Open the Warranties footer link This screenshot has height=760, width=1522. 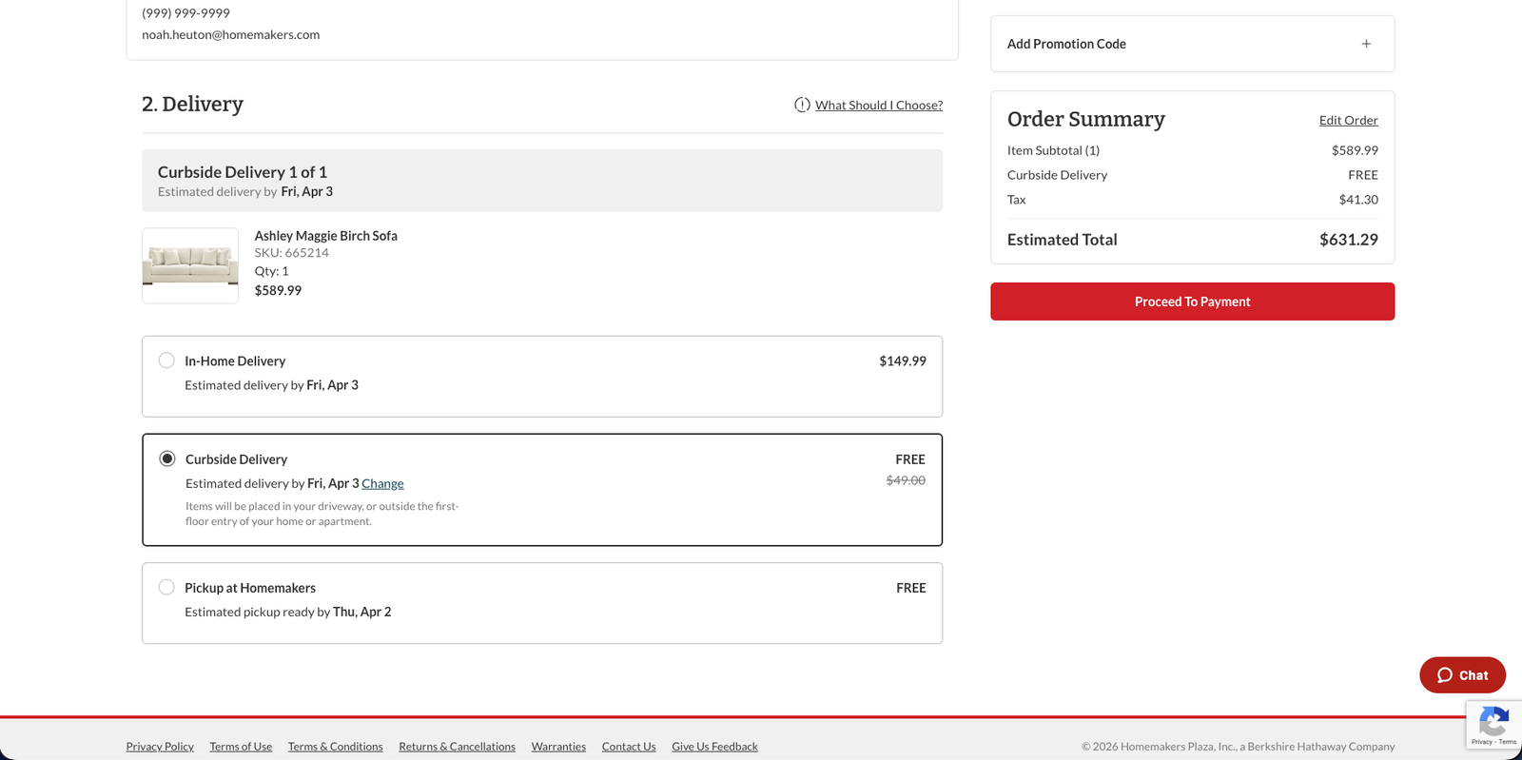coord(558,747)
